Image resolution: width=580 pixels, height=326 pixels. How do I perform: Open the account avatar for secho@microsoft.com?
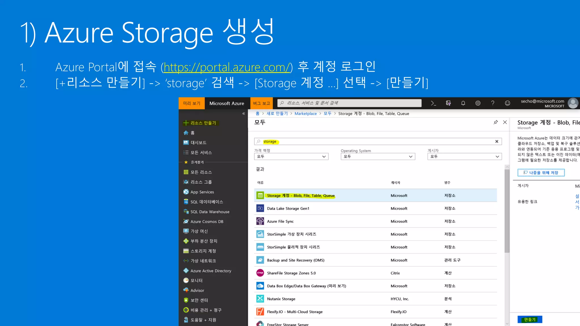pyautogui.click(x=573, y=103)
